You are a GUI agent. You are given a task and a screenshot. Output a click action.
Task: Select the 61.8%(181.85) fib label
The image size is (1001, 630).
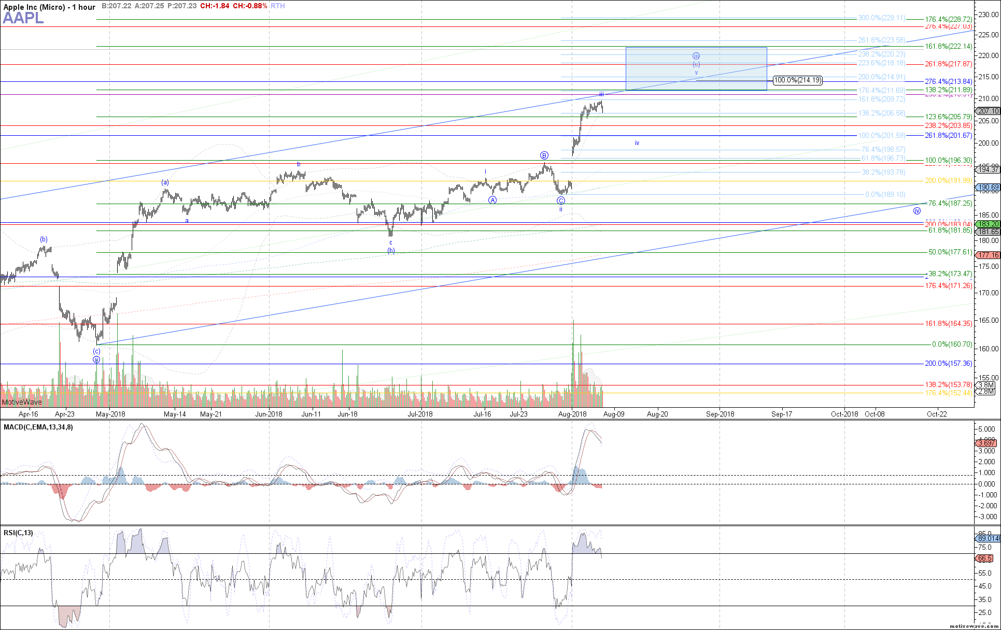click(x=950, y=231)
